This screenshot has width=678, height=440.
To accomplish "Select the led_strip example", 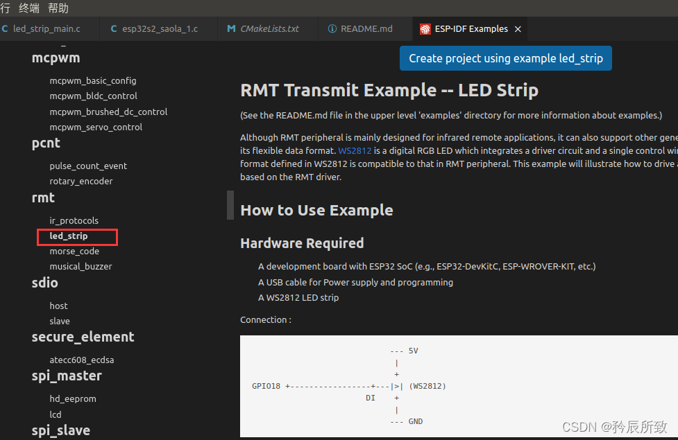I will [69, 236].
